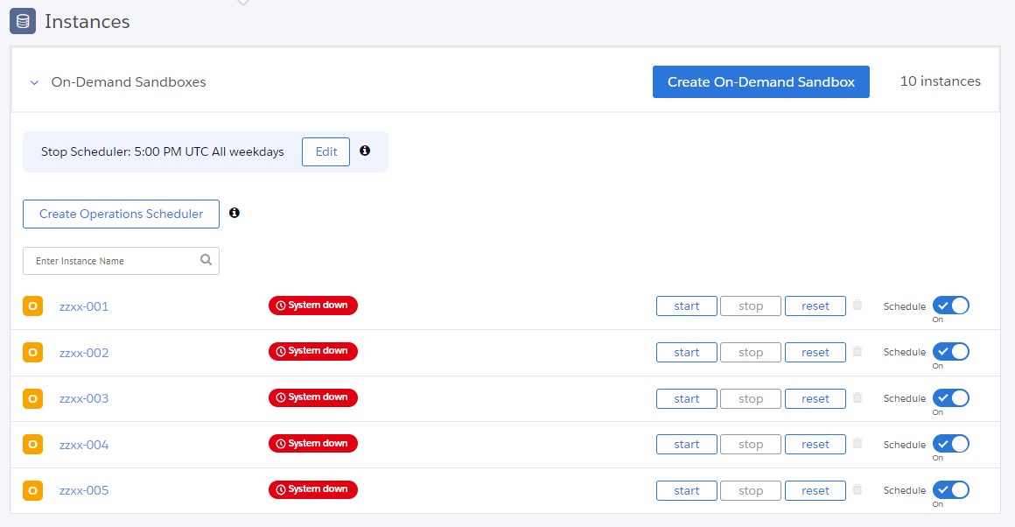This screenshot has height=527, width=1015.
Task: Open the zzxx-002 instance link
Action: pos(84,353)
